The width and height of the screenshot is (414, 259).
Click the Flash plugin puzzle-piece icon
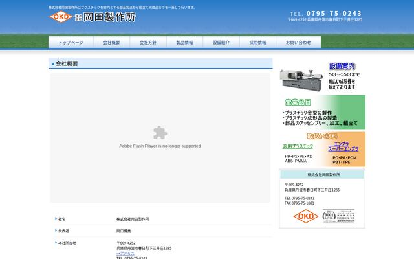click(x=160, y=132)
